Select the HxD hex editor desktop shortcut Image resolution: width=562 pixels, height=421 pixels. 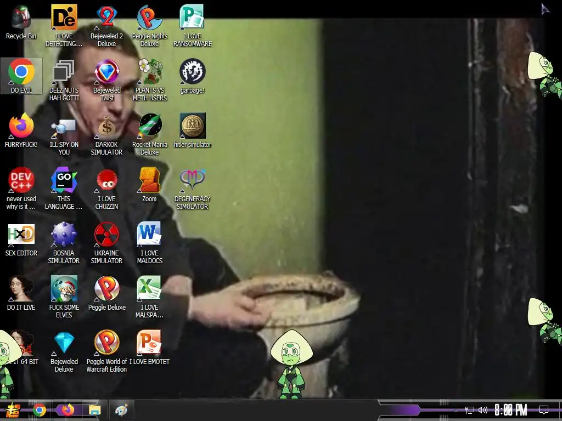click(x=21, y=240)
